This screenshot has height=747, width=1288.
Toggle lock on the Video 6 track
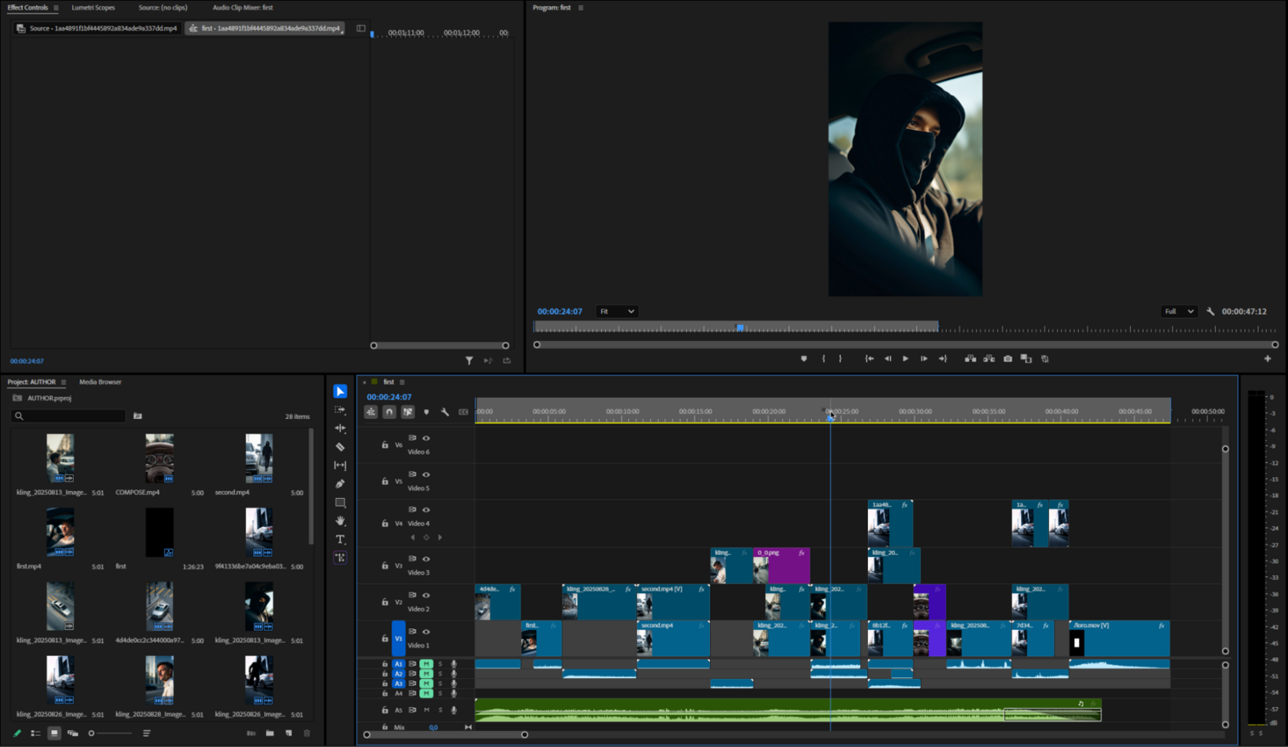click(x=385, y=444)
